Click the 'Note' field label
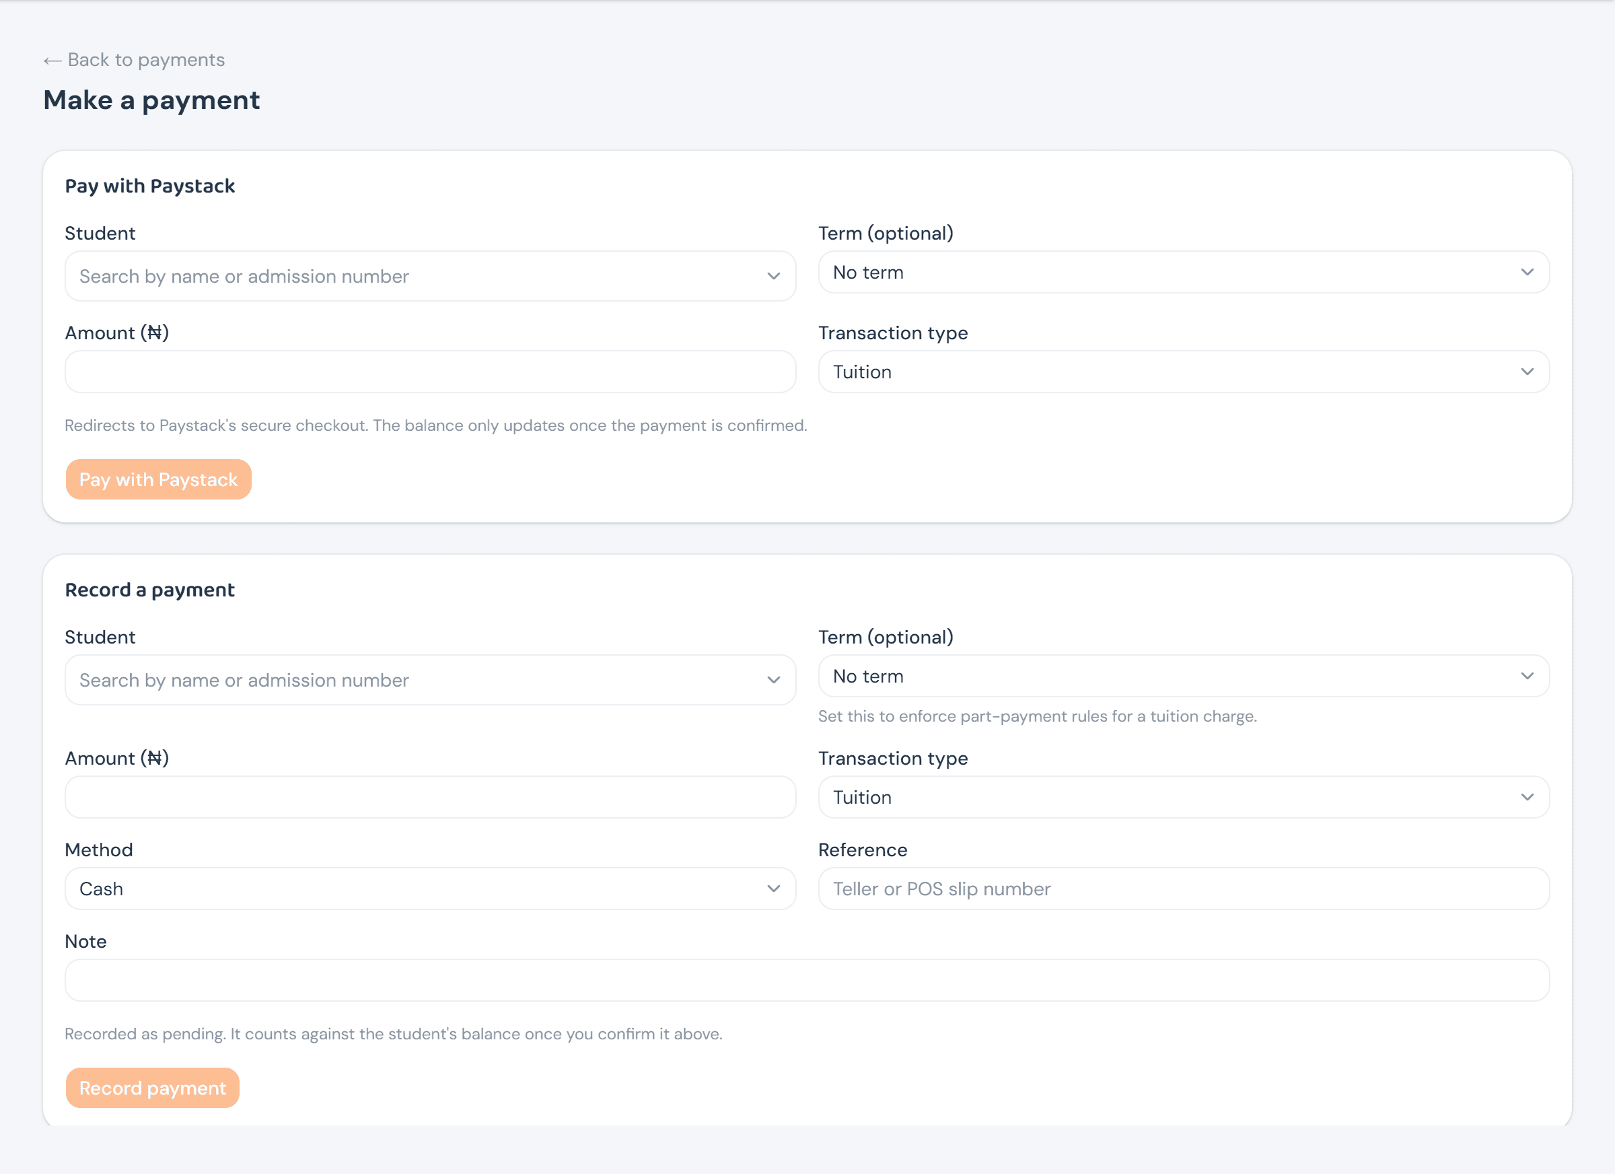1615x1174 pixels. pyautogui.click(x=85, y=941)
